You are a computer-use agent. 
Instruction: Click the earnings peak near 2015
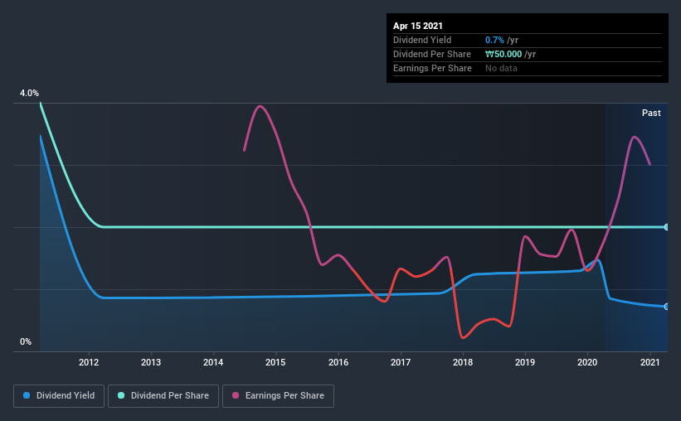260,106
